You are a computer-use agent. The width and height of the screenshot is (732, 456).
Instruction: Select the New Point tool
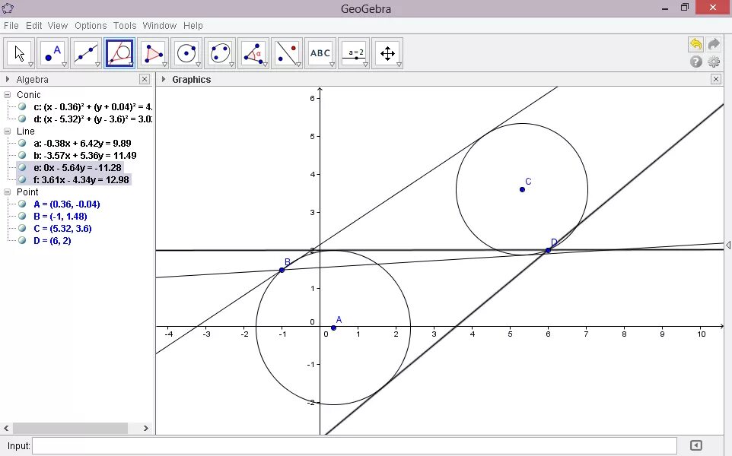tap(53, 53)
